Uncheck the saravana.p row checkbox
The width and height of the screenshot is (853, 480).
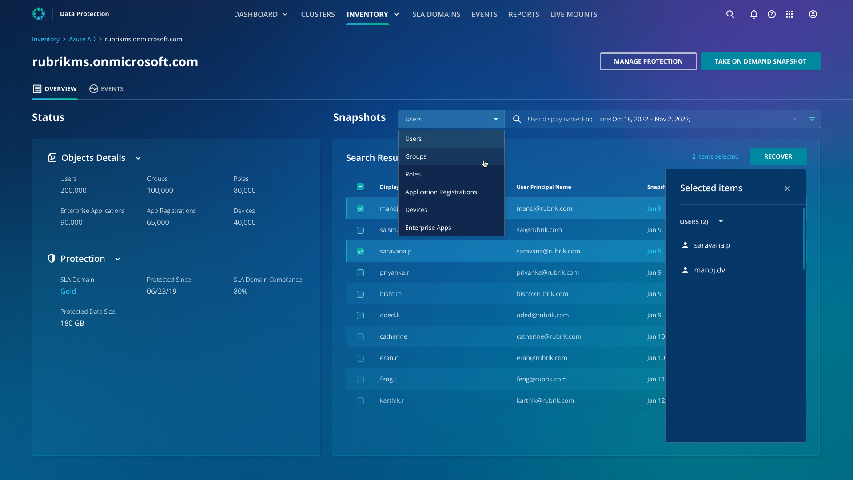(x=360, y=252)
